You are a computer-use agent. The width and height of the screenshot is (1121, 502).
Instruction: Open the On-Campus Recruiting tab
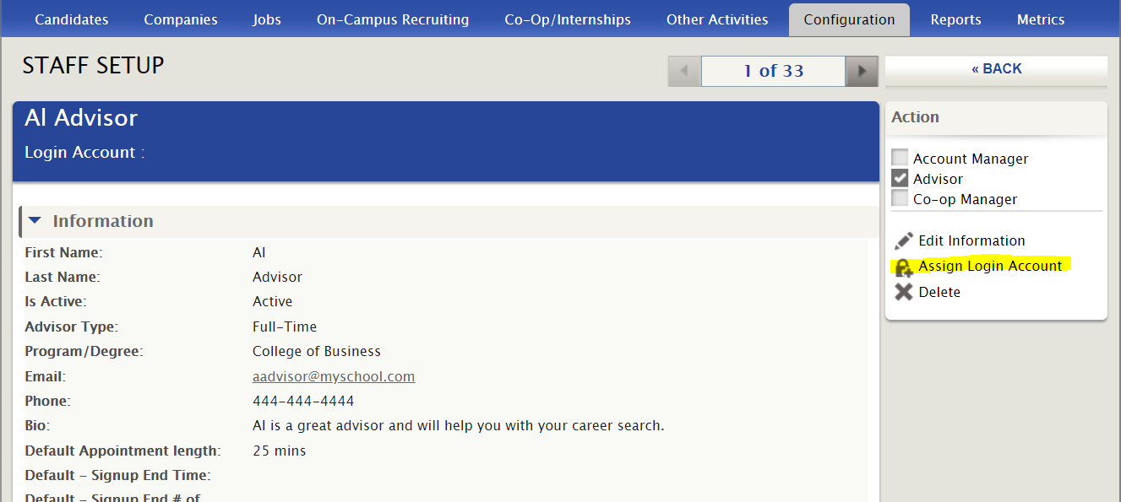click(x=393, y=19)
